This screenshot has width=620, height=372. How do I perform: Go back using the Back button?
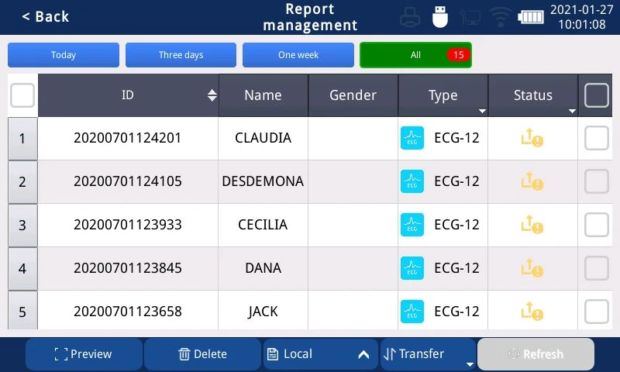pyautogui.click(x=46, y=16)
